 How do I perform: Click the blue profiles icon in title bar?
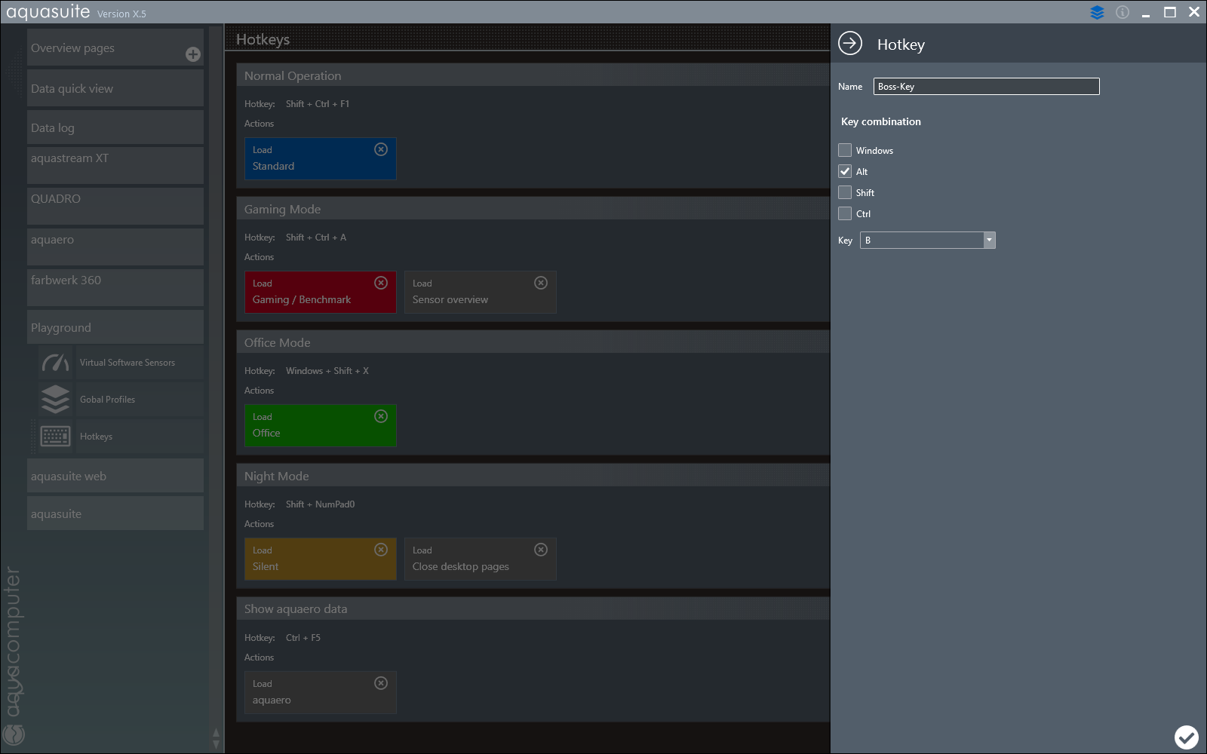point(1097,12)
